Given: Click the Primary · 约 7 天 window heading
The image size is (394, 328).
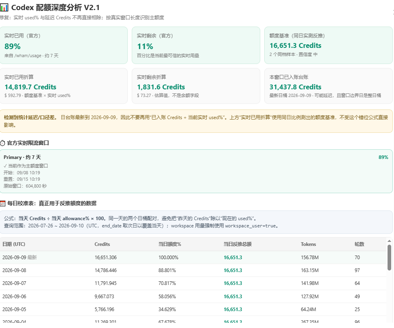Looking at the screenshot, I should click(22, 157).
